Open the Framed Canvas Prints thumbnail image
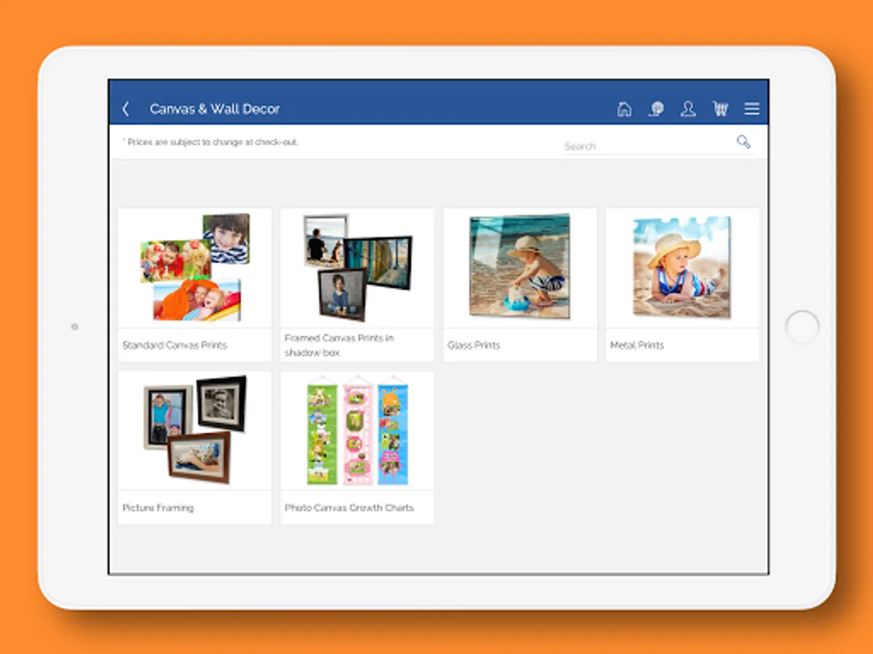 point(357,267)
